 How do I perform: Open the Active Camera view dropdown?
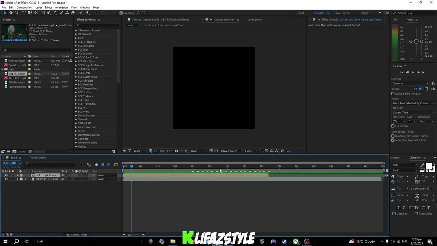(x=231, y=151)
